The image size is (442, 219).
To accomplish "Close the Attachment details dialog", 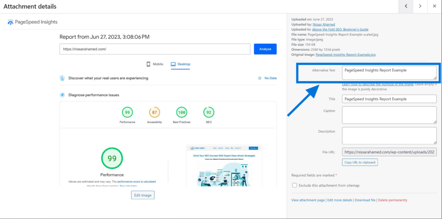I will (434, 6).
